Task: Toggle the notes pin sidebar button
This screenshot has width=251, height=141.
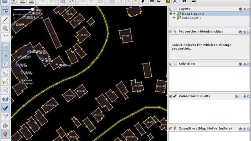Action: pos(5,134)
